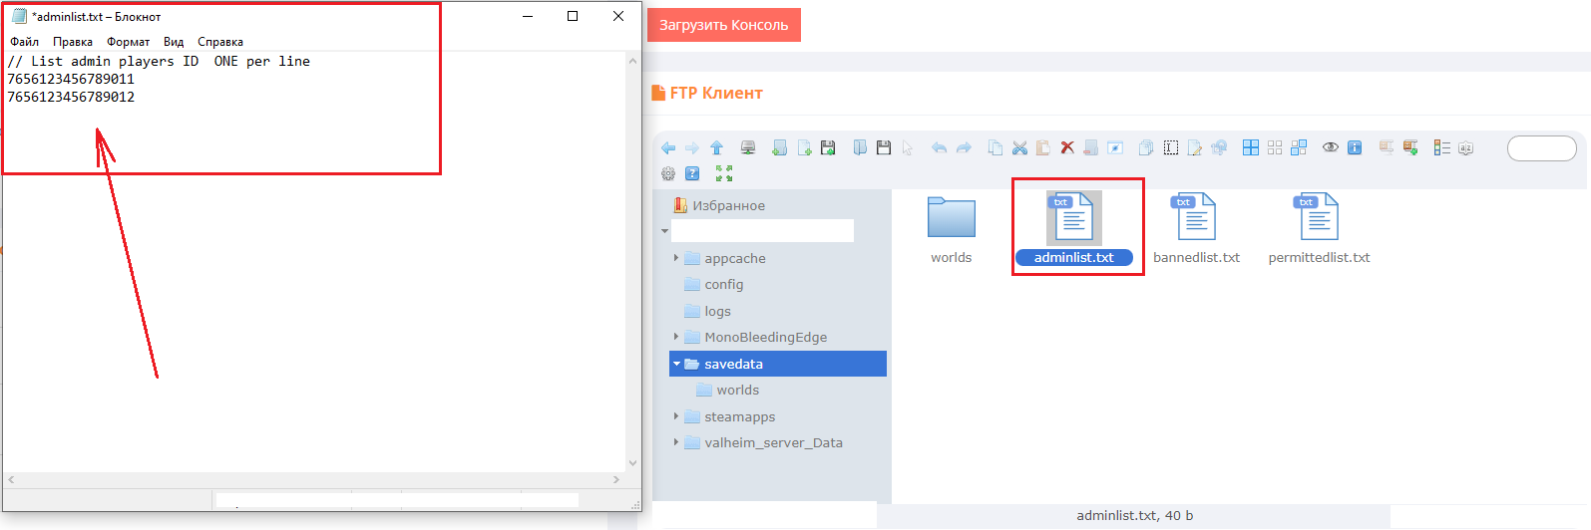Open FTP client help with the question mark icon
1591x530 pixels.
pyautogui.click(x=692, y=173)
